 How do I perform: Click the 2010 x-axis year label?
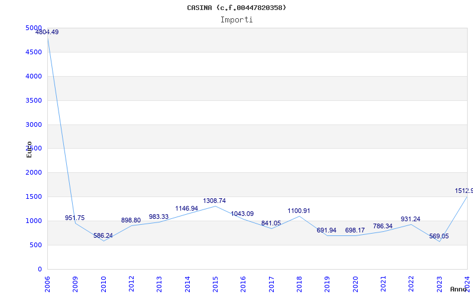click(103, 284)
